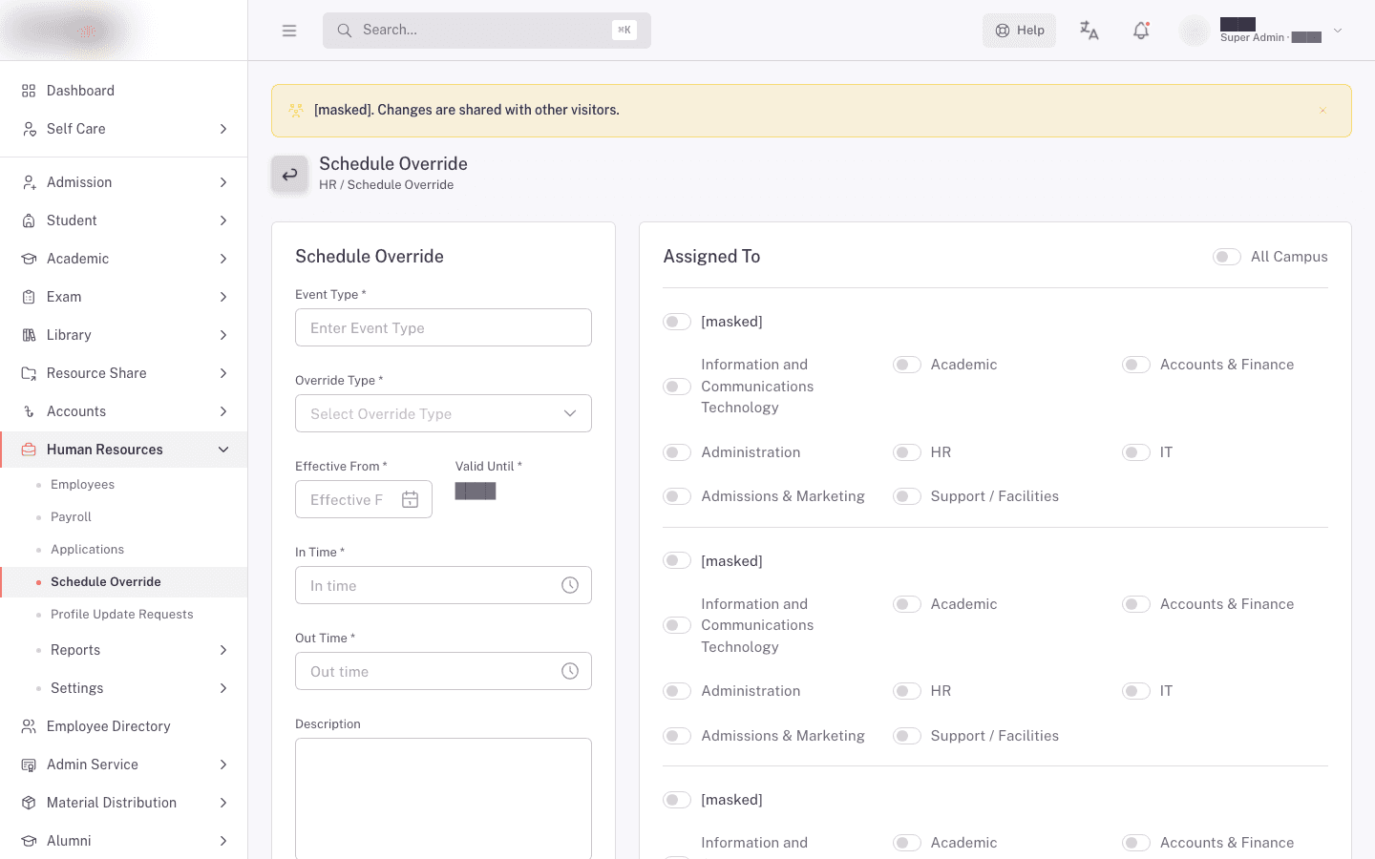
Task: Open the language translation icon
Action: (x=1089, y=31)
